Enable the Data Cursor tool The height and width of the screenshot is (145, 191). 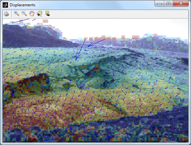[x=39, y=14]
